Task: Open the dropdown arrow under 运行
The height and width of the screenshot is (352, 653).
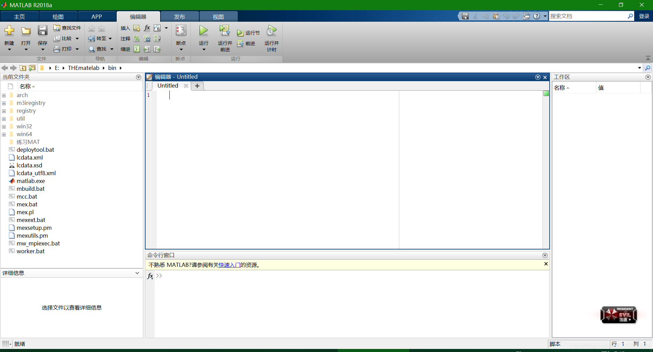Action: (204, 50)
